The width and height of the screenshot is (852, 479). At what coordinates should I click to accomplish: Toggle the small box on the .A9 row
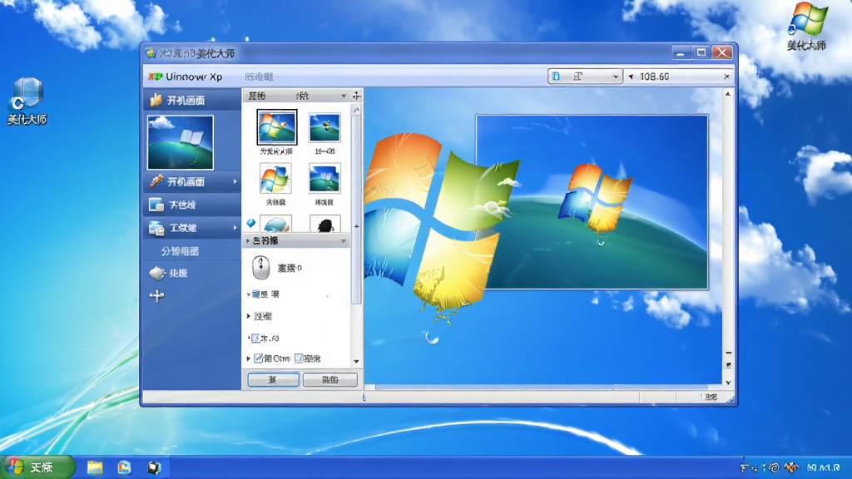point(256,338)
